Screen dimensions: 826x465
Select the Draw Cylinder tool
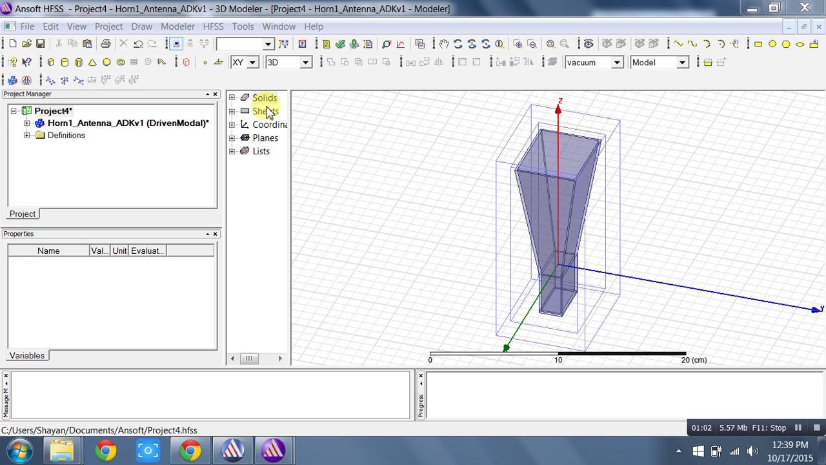[65, 62]
